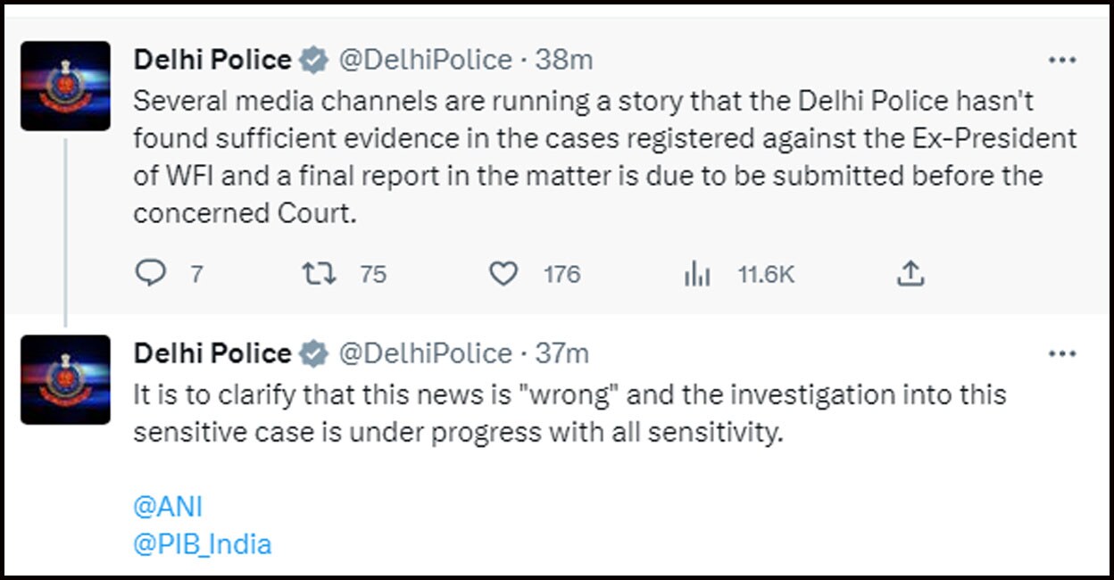Open Delhi Police avatar on second tweet
This screenshot has height=580, width=1114.
[x=65, y=379]
